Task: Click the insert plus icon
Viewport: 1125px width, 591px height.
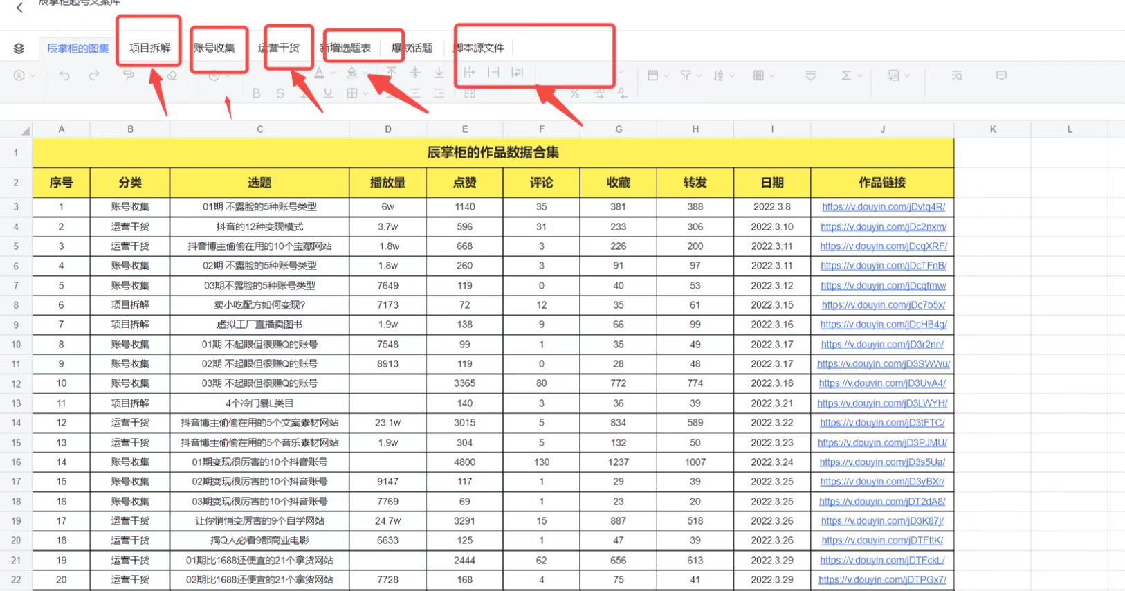Action: (x=214, y=75)
